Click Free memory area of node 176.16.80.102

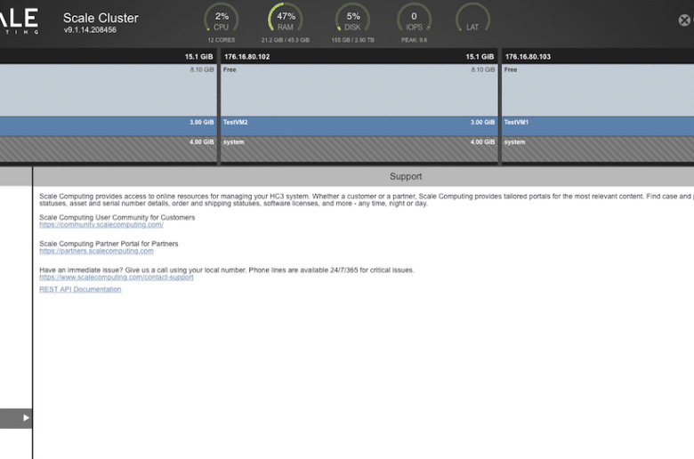[359, 91]
